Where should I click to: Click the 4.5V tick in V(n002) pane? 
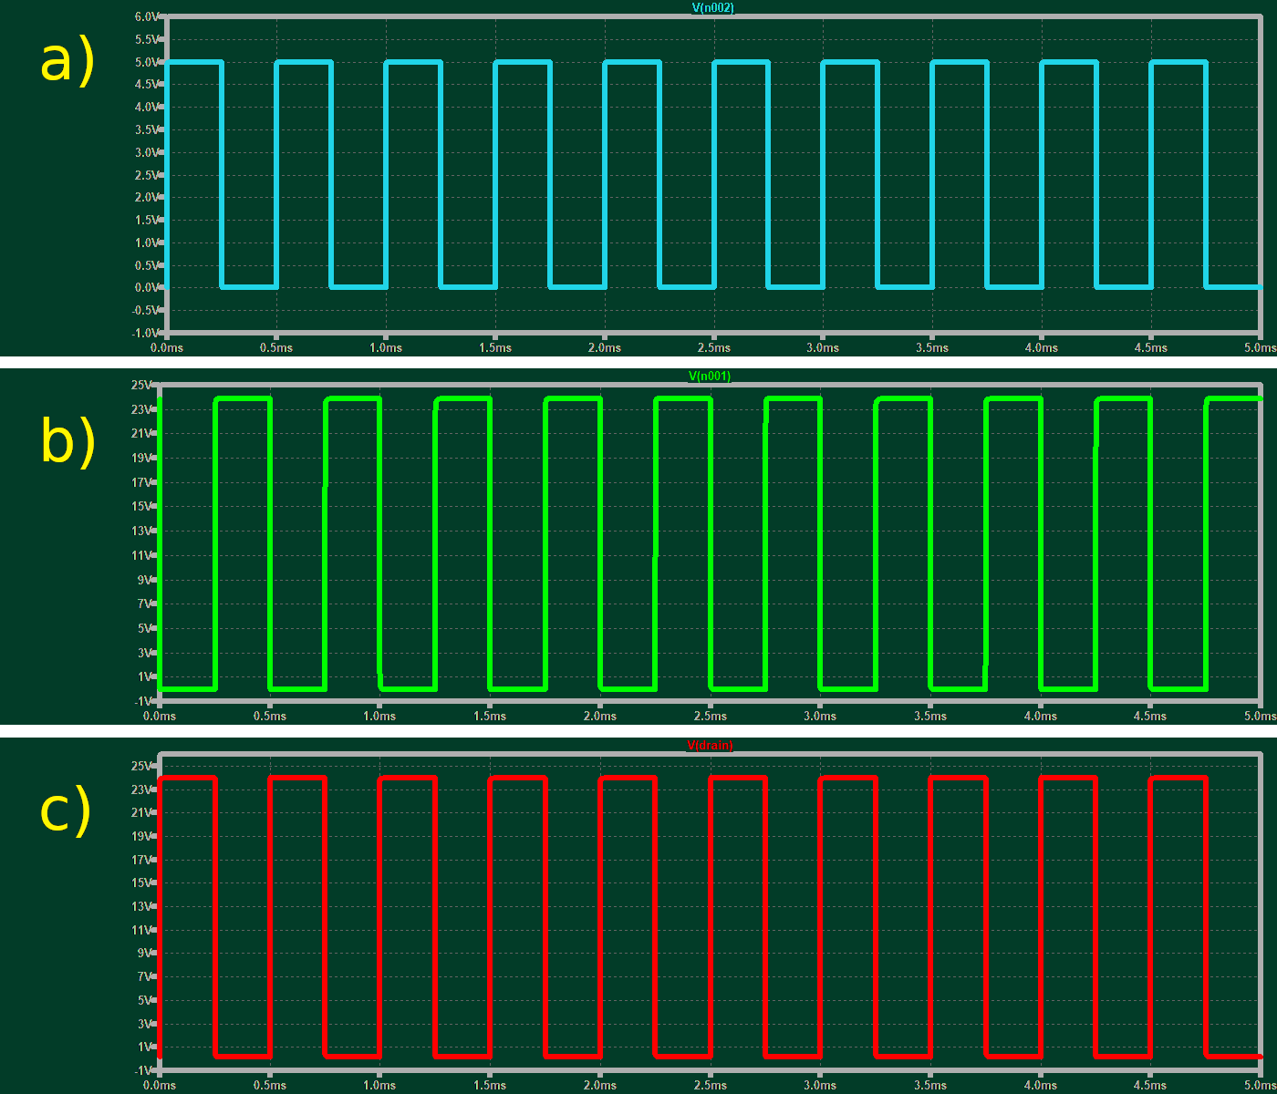click(x=149, y=85)
